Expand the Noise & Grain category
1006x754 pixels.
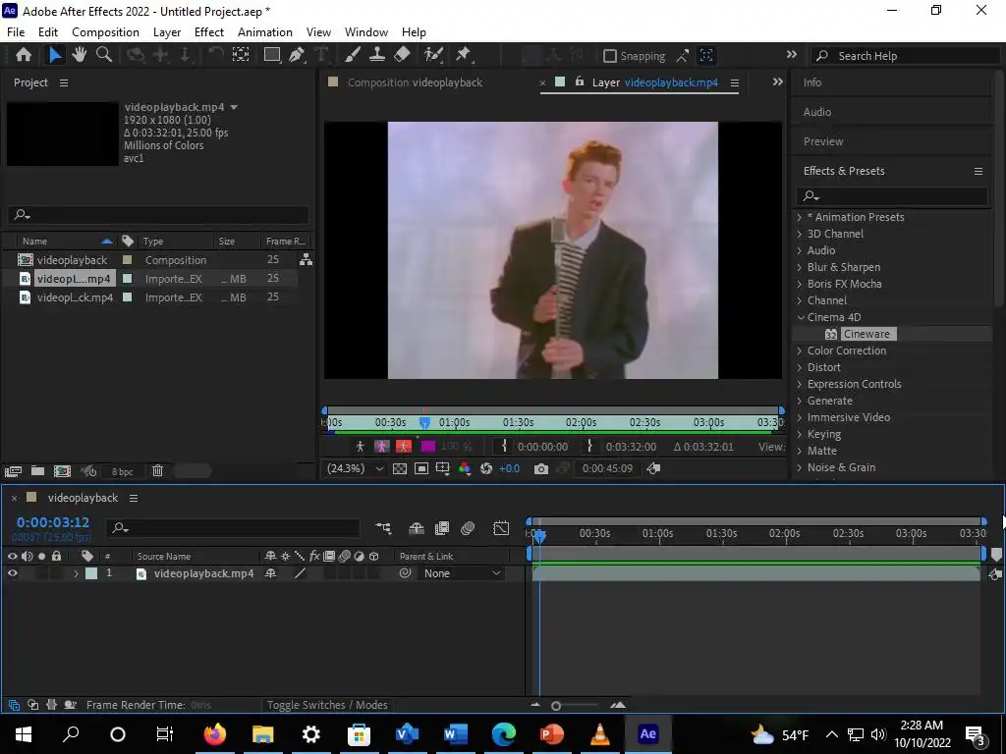click(x=800, y=467)
